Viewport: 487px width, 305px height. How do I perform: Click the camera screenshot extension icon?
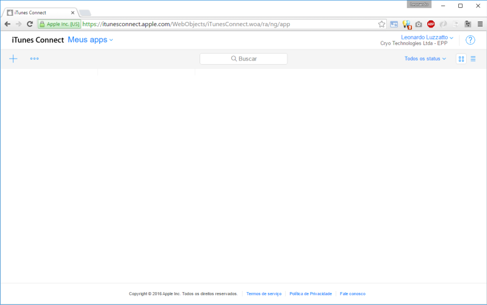419,24
